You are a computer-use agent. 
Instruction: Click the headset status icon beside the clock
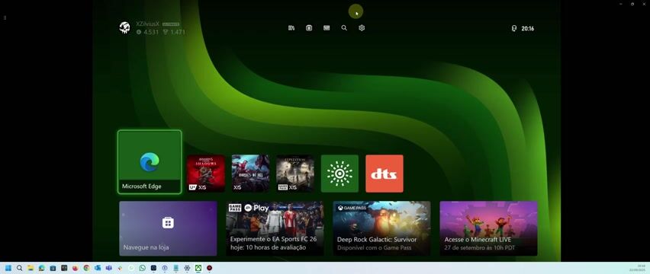click(514, 28)
